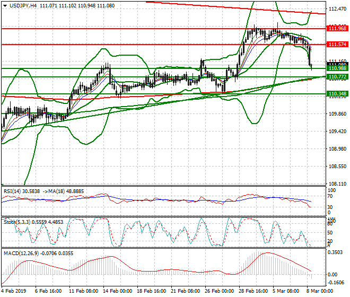Image resolution: width=350 pixels, height=297 pixels.
Task: Select the 18 Feb 16:00 time label
Action: click(151, 291)
